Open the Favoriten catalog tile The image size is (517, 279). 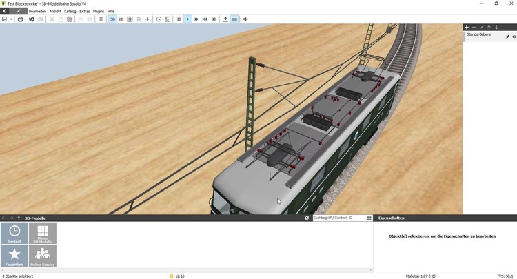14,256
